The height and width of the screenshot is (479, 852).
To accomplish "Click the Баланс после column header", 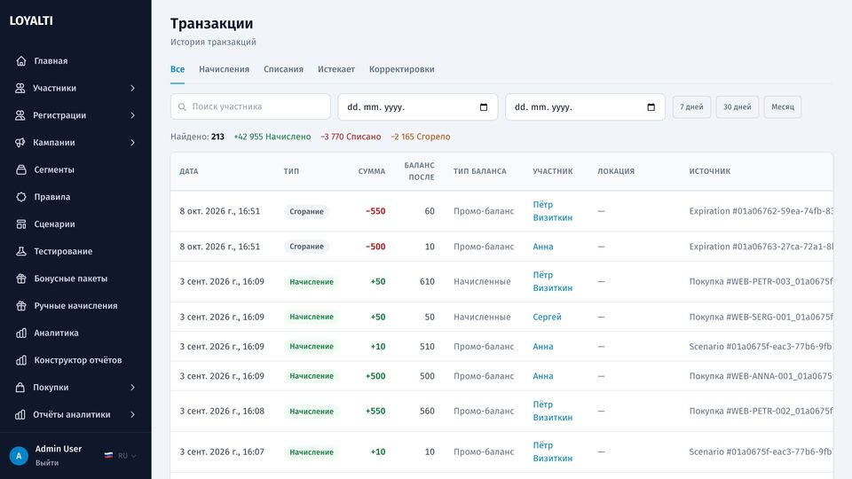I will pyautogui.click(x=419, y=171).
